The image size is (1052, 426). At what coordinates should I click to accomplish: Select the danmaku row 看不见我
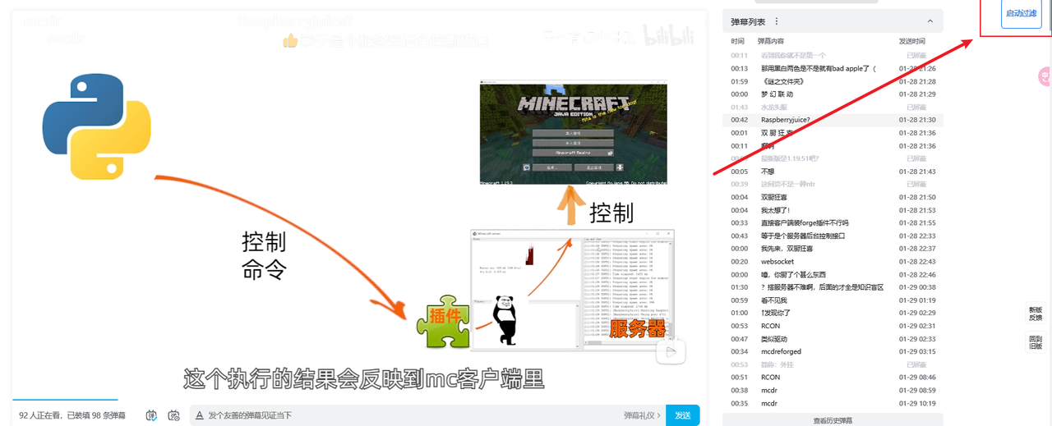pyautogui.click(x=833, y=300)
